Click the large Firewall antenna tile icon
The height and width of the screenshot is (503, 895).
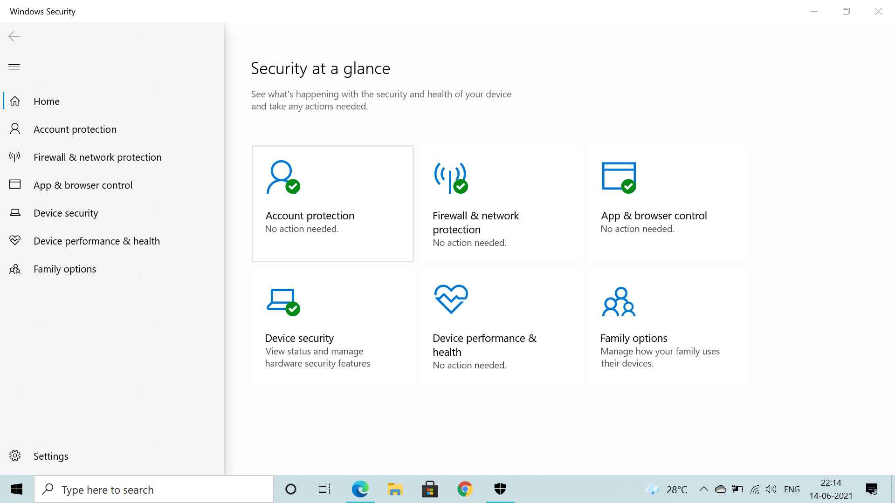pos(451,177)
